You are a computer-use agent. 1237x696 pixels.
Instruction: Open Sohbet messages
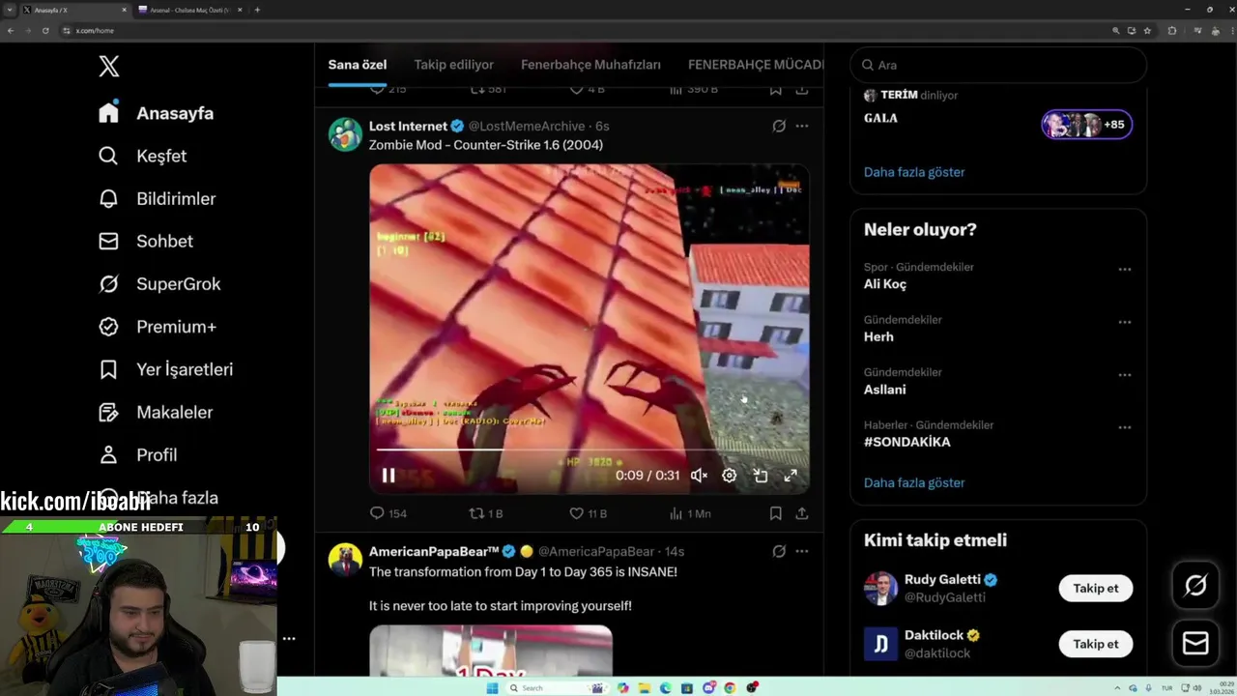click(x=145, y=241)
